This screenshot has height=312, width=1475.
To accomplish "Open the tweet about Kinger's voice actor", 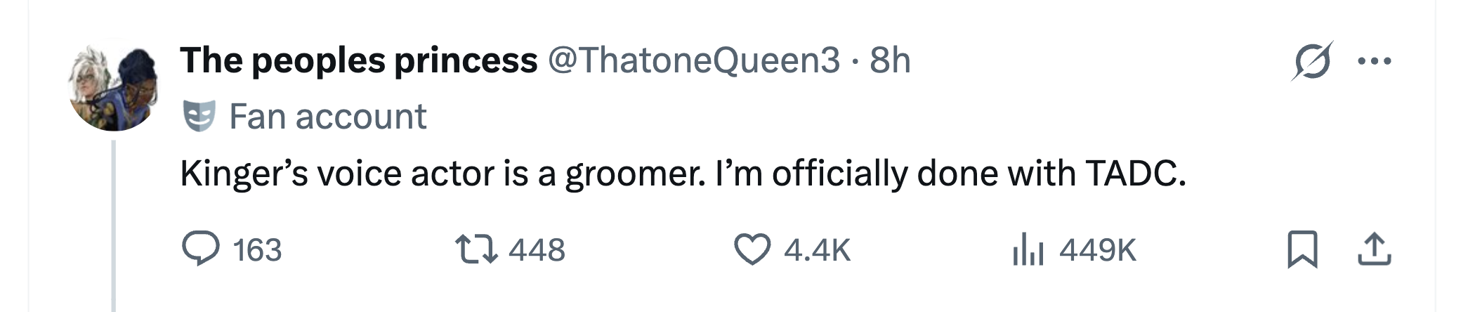I will coord(683,173).
